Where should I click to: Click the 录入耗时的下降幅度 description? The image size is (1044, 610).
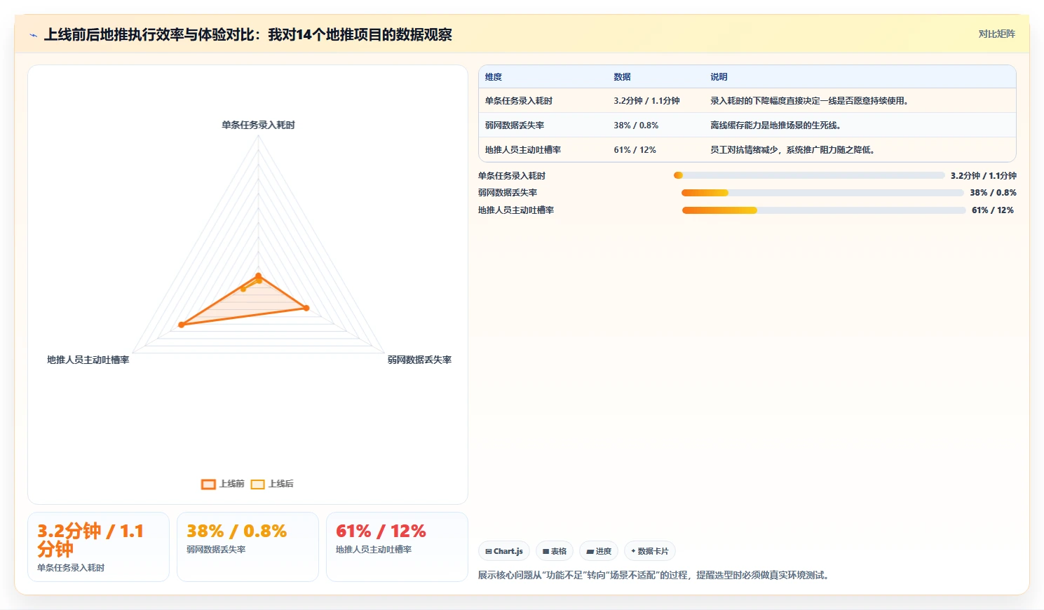coord(809,101)
